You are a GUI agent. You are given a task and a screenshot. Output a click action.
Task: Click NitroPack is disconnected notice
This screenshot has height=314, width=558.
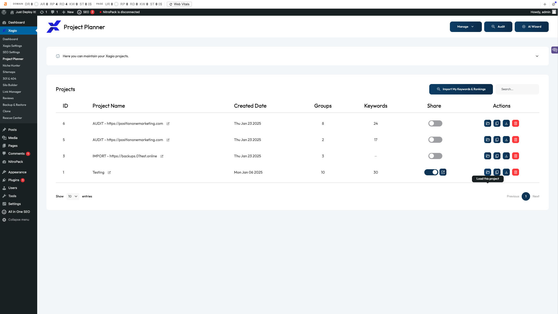(x=119, y=12)
